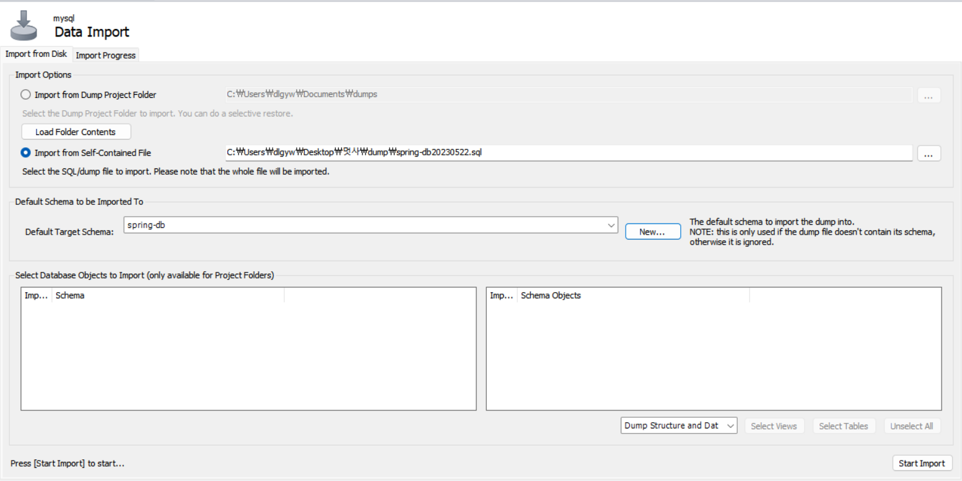962x481 pixels.
Task: Open the Dump Structure and Data dropdown
Action: pyautogui.click(x=679, y=426)
